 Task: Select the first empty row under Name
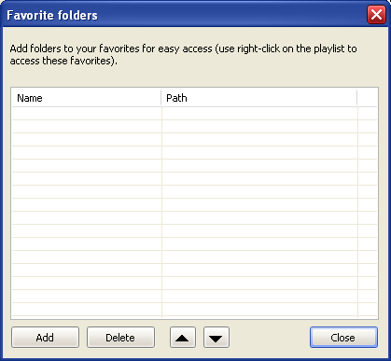tap(87, 114)
